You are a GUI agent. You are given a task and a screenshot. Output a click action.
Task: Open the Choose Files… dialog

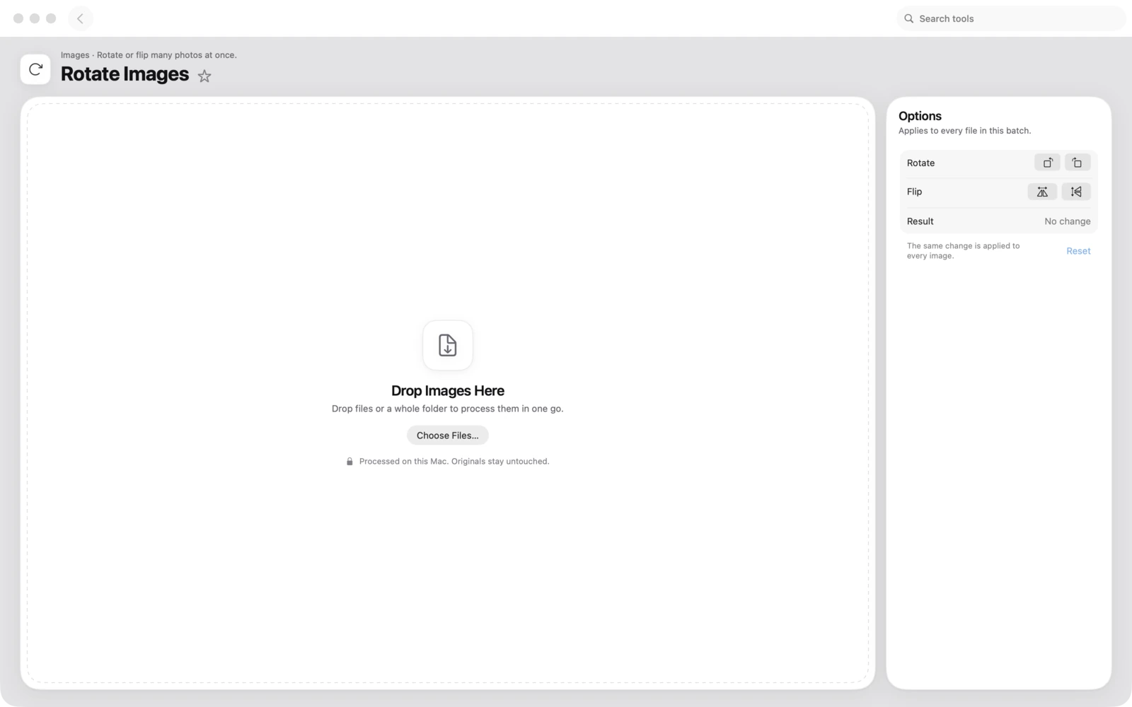pyautogui.click(x=448, y=436)
